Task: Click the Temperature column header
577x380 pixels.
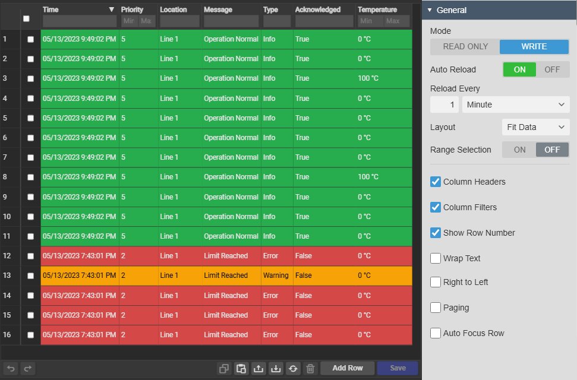Action: coord(377,9)
